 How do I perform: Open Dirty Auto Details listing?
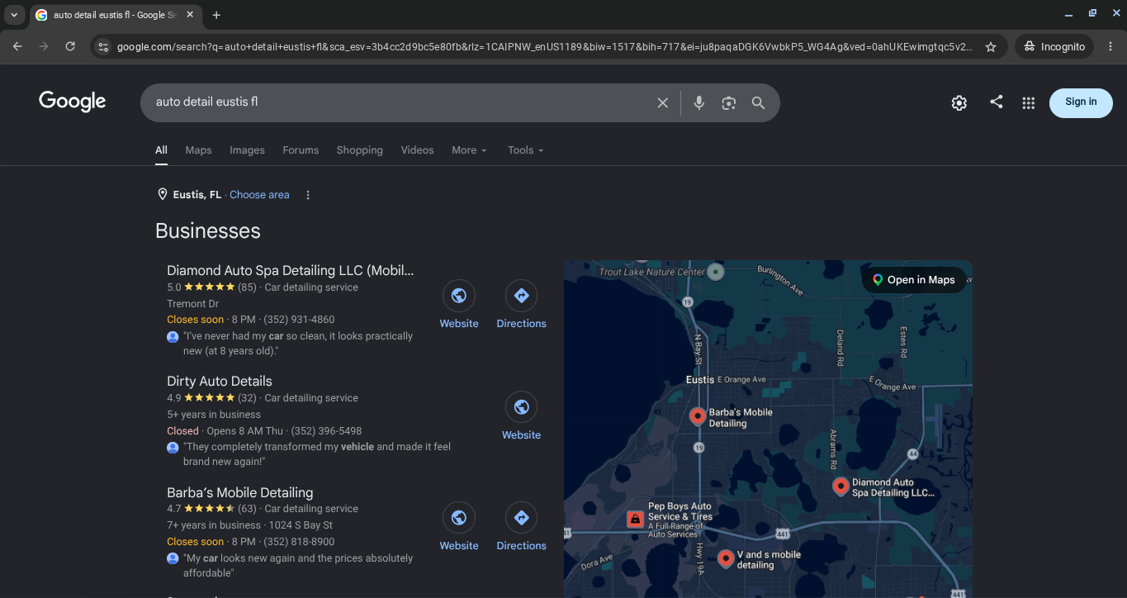click(219, 382)
